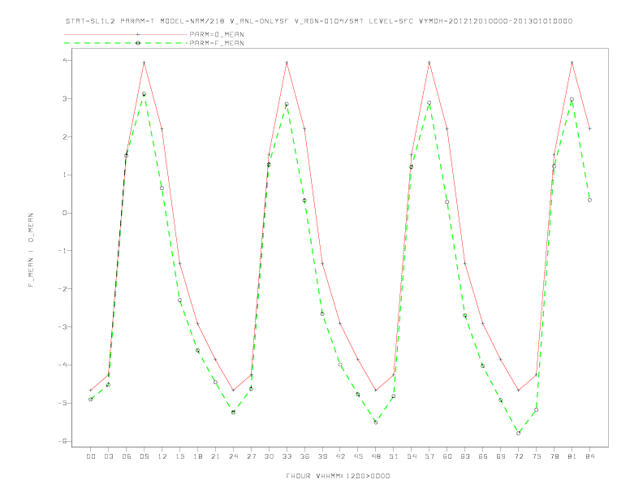Click the y-axis tick label 3
This screenshot has width=643, height=497.
[65, 99]
